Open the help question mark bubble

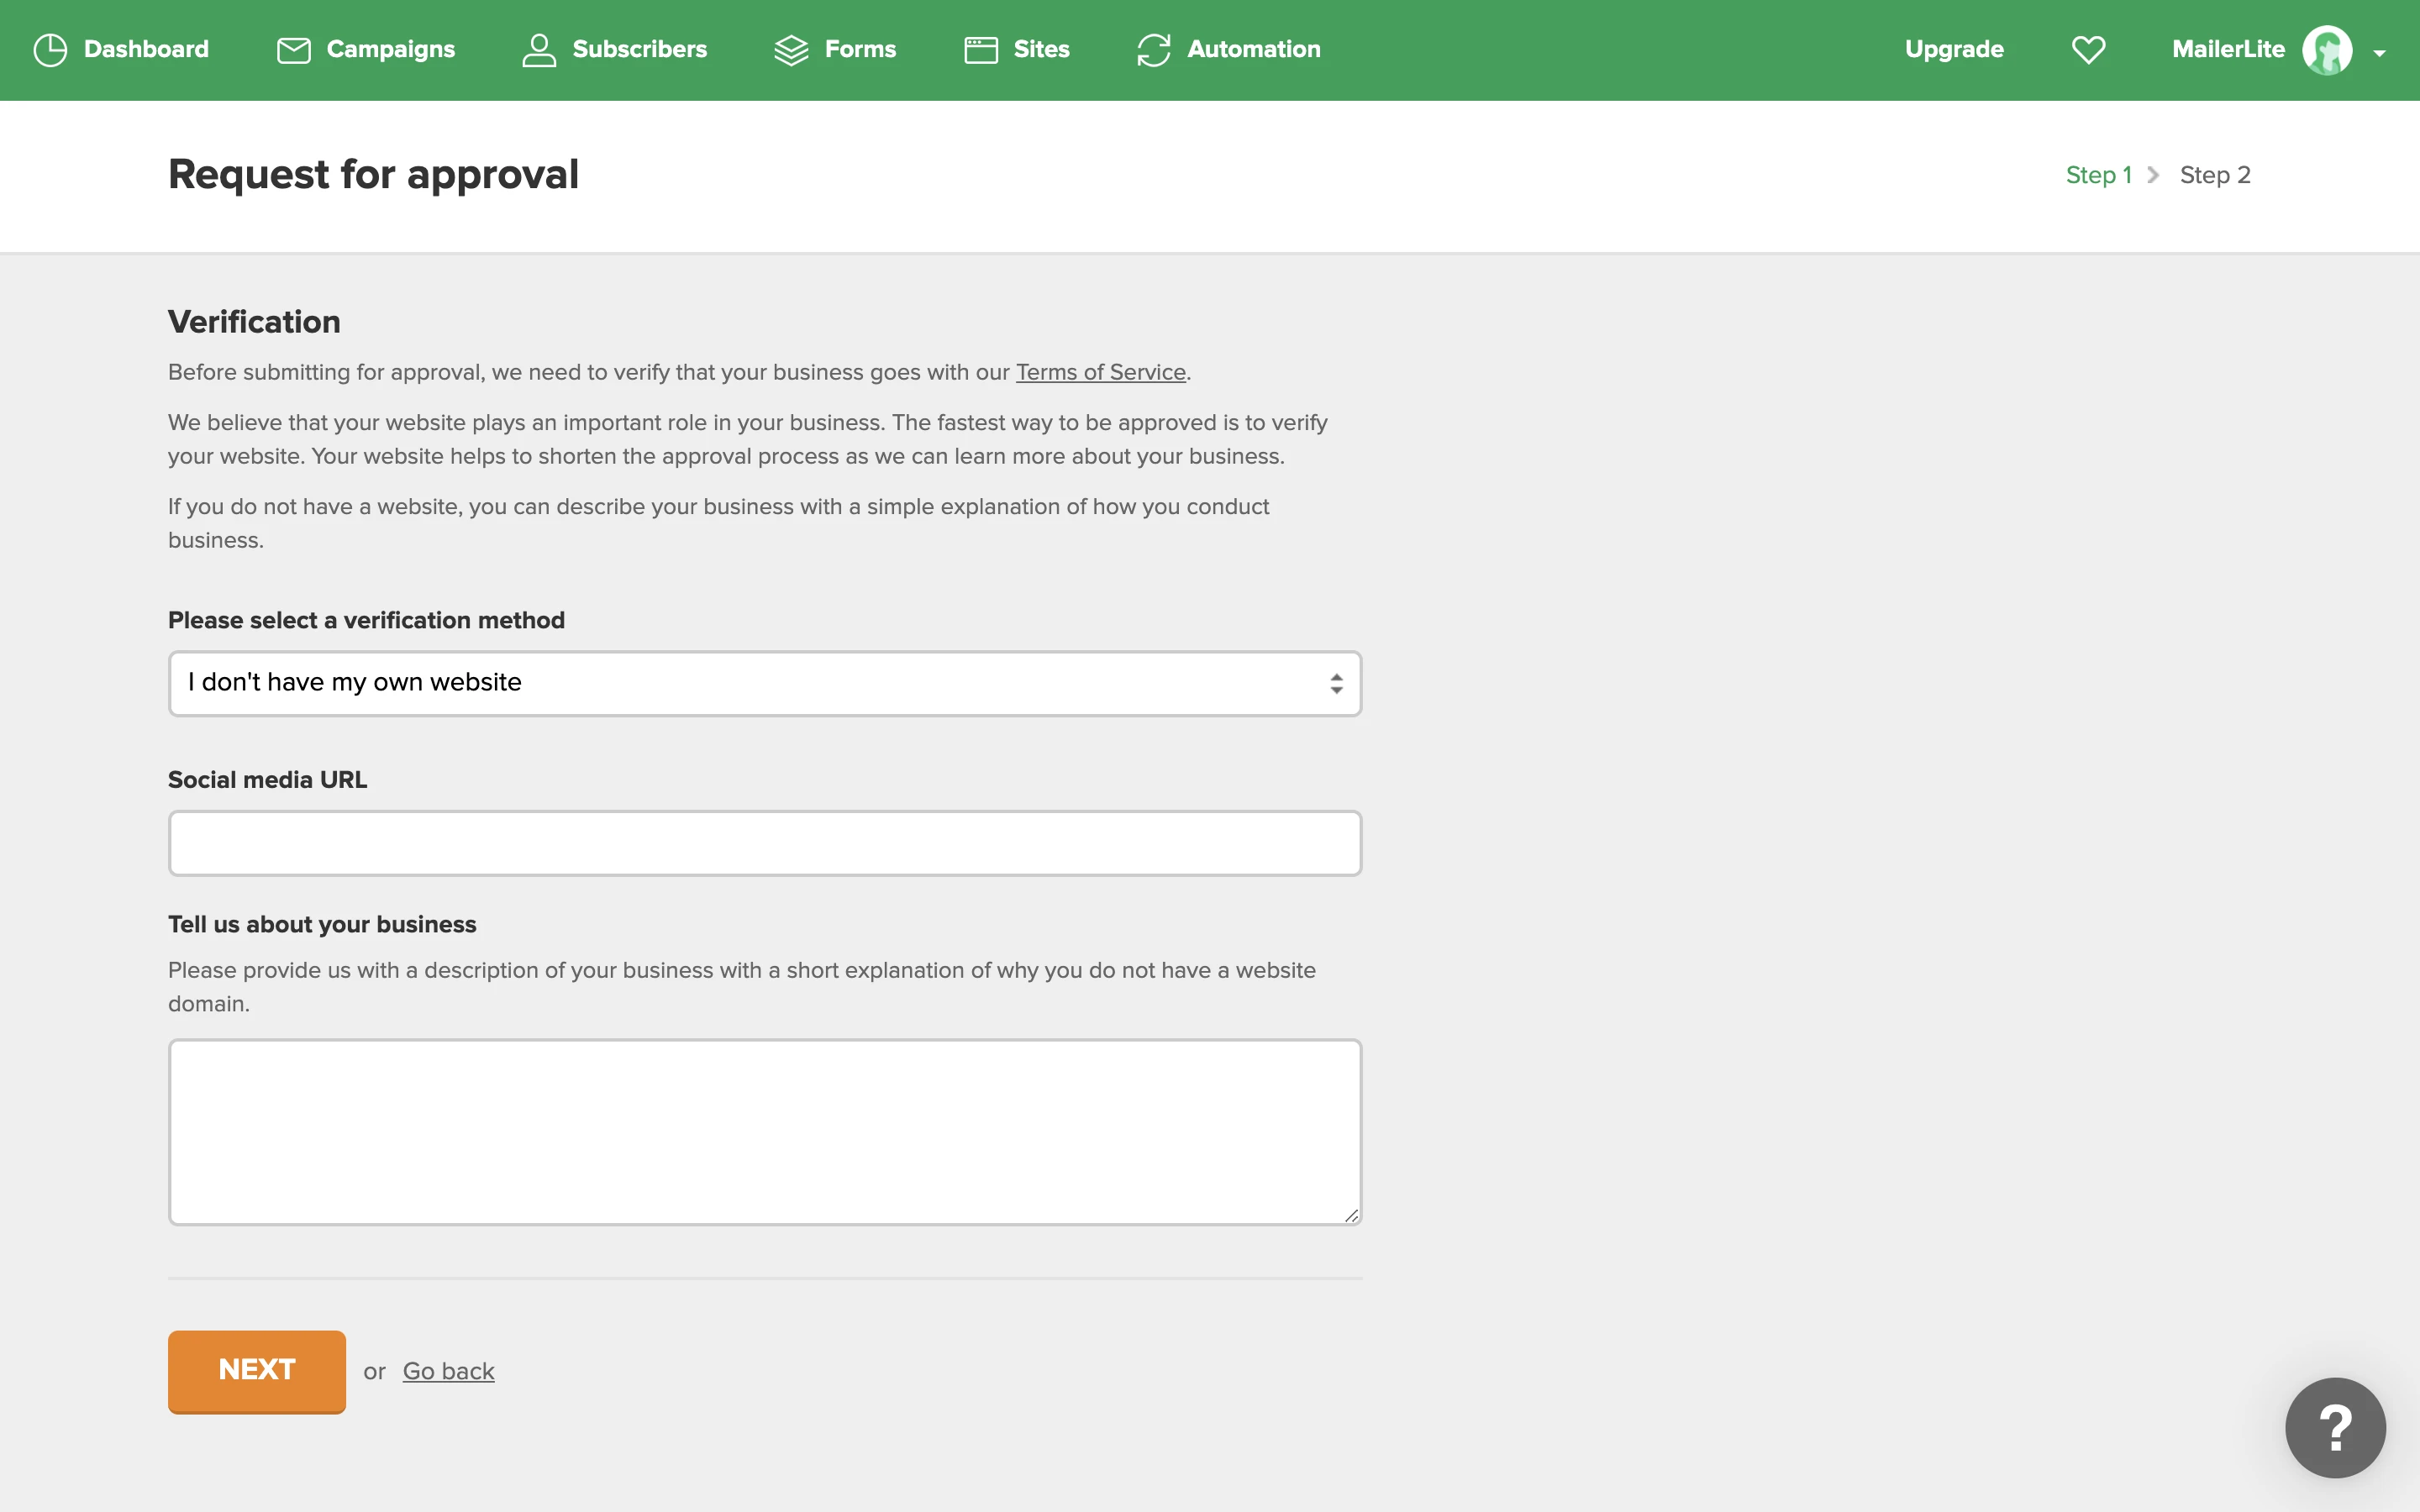[2335, 1427]
